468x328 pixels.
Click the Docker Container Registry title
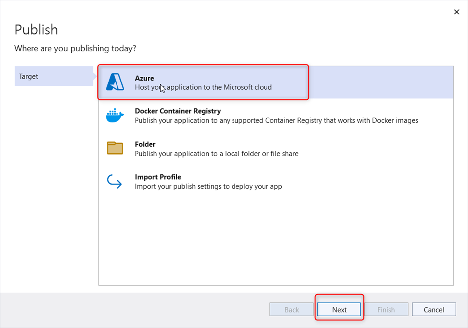coord(178,111)
